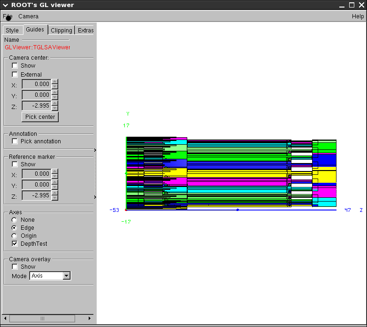Viewport: 367px width, 327px height.
Task: Click the Reference marker Z input field
Action: pos(37,195)
